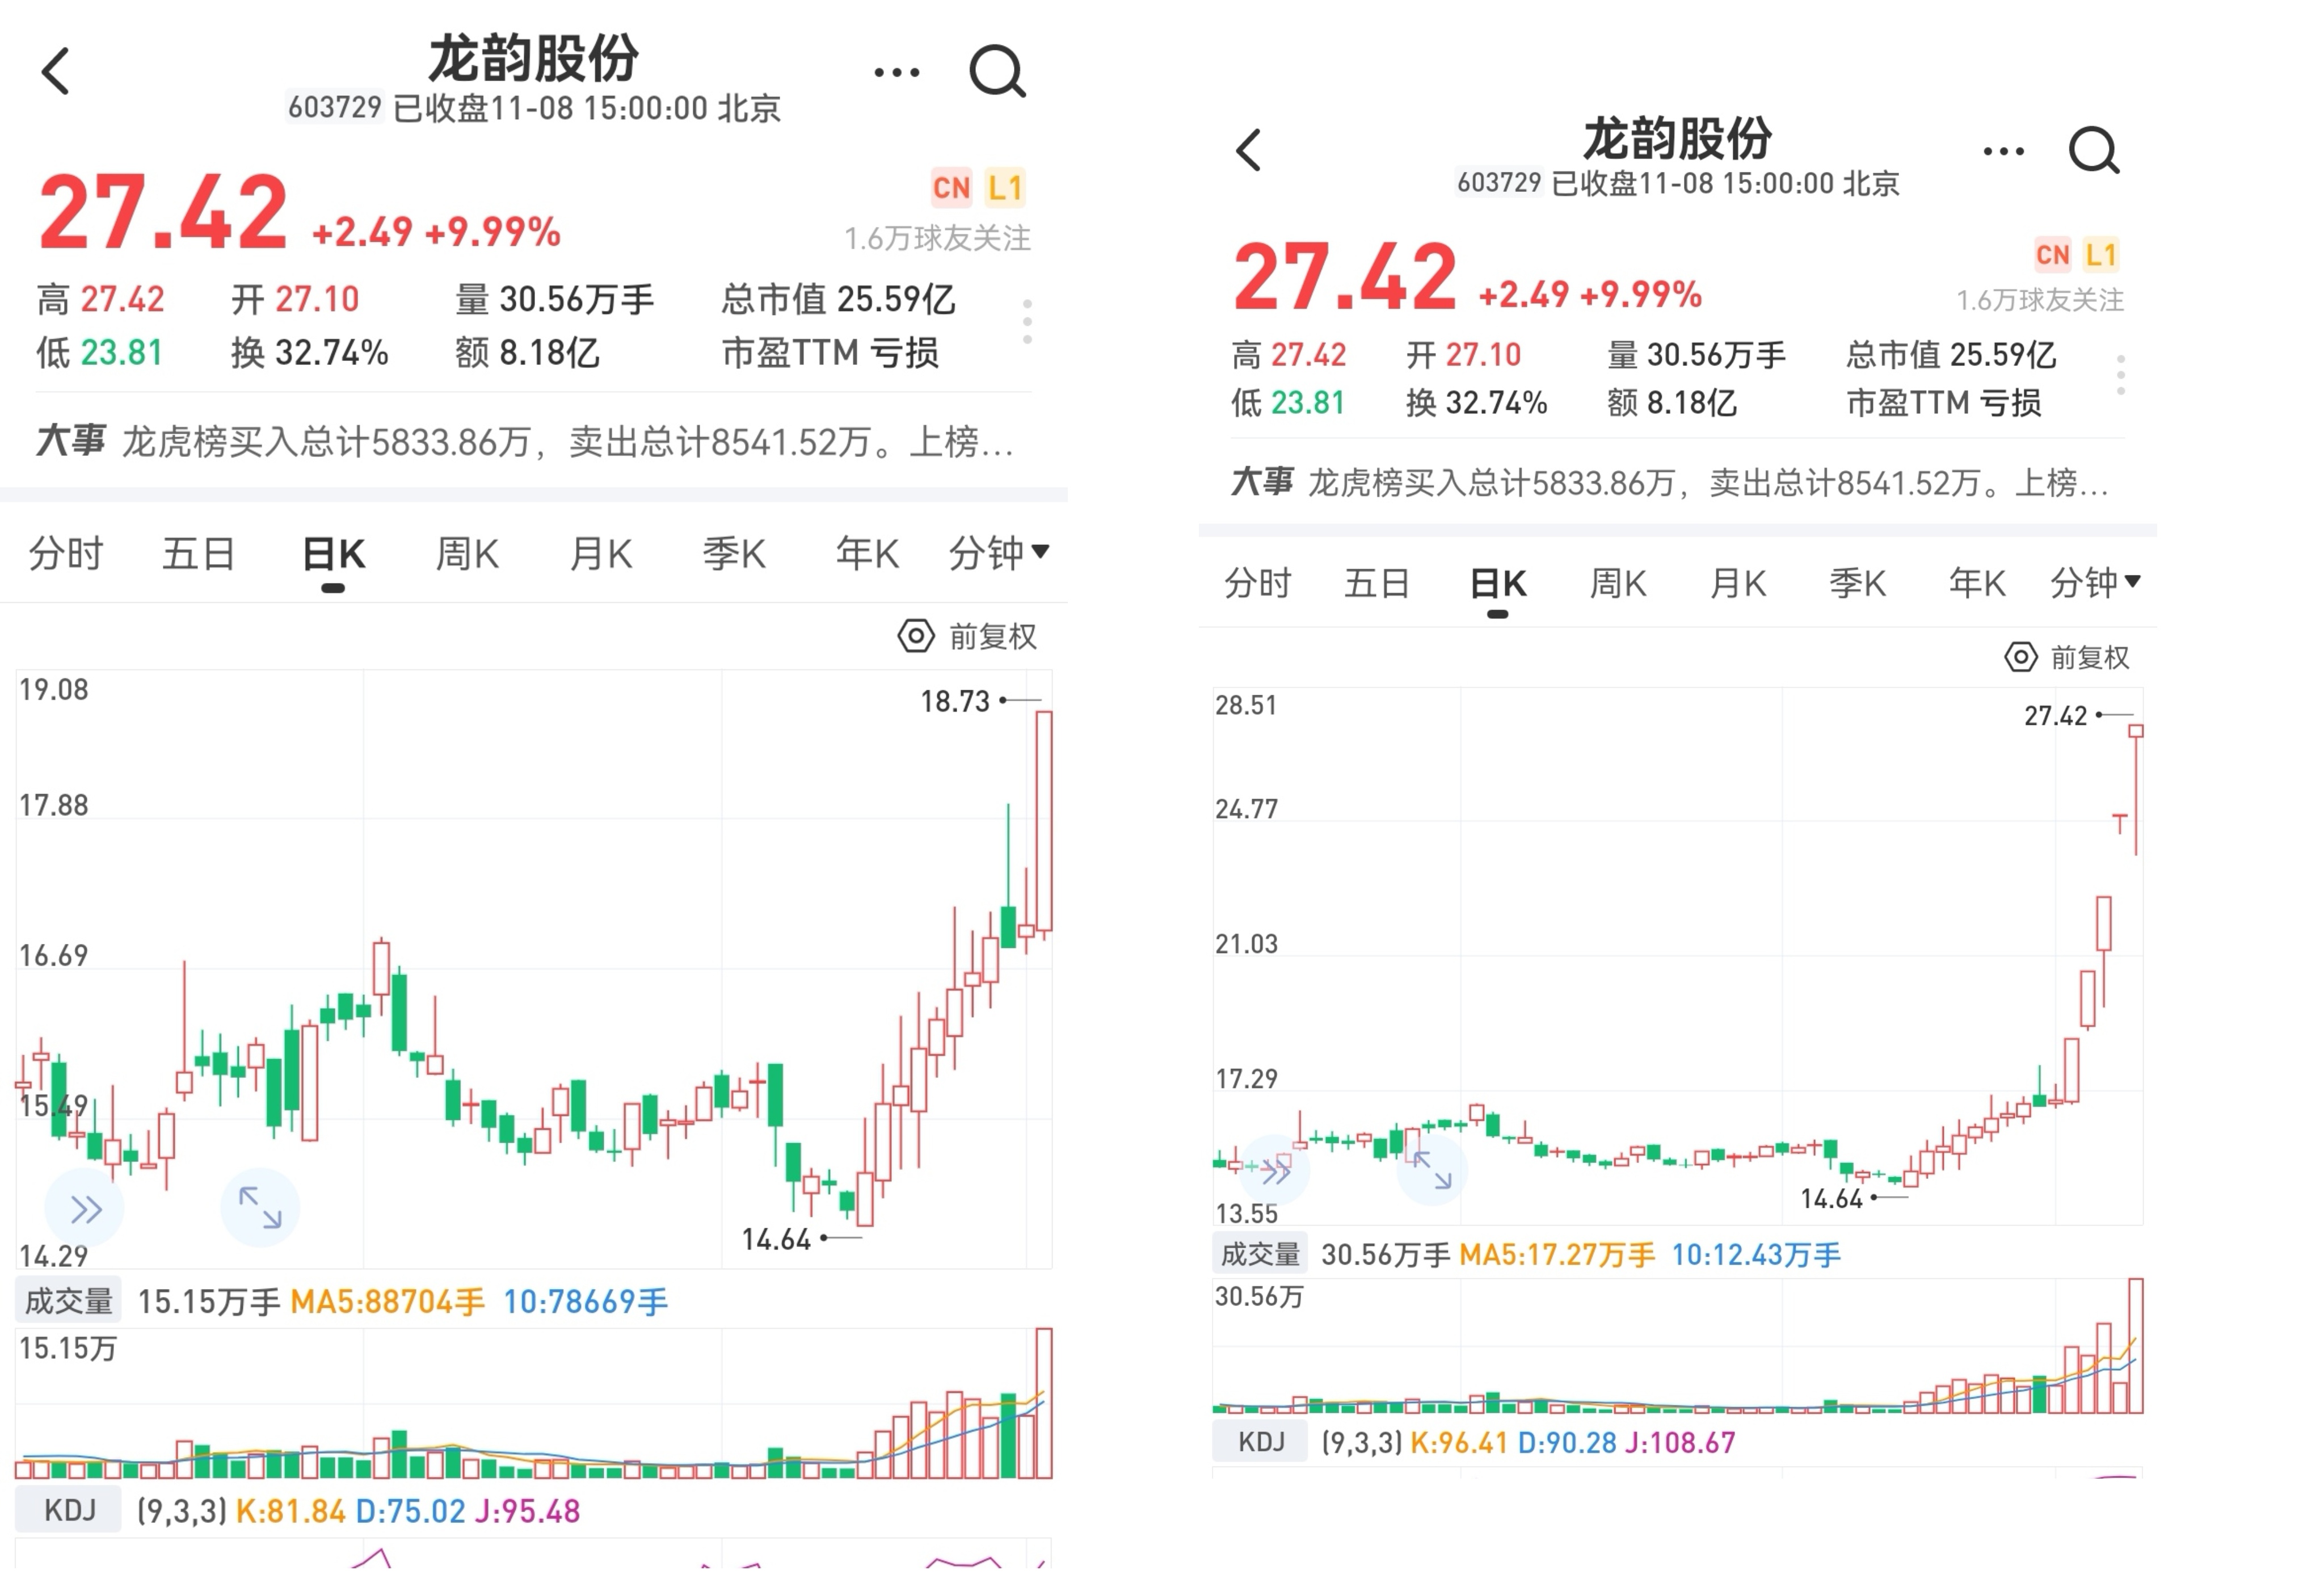
Task: Toggle 前复权 adjustment setting on left chart
Action: point(968,636)
